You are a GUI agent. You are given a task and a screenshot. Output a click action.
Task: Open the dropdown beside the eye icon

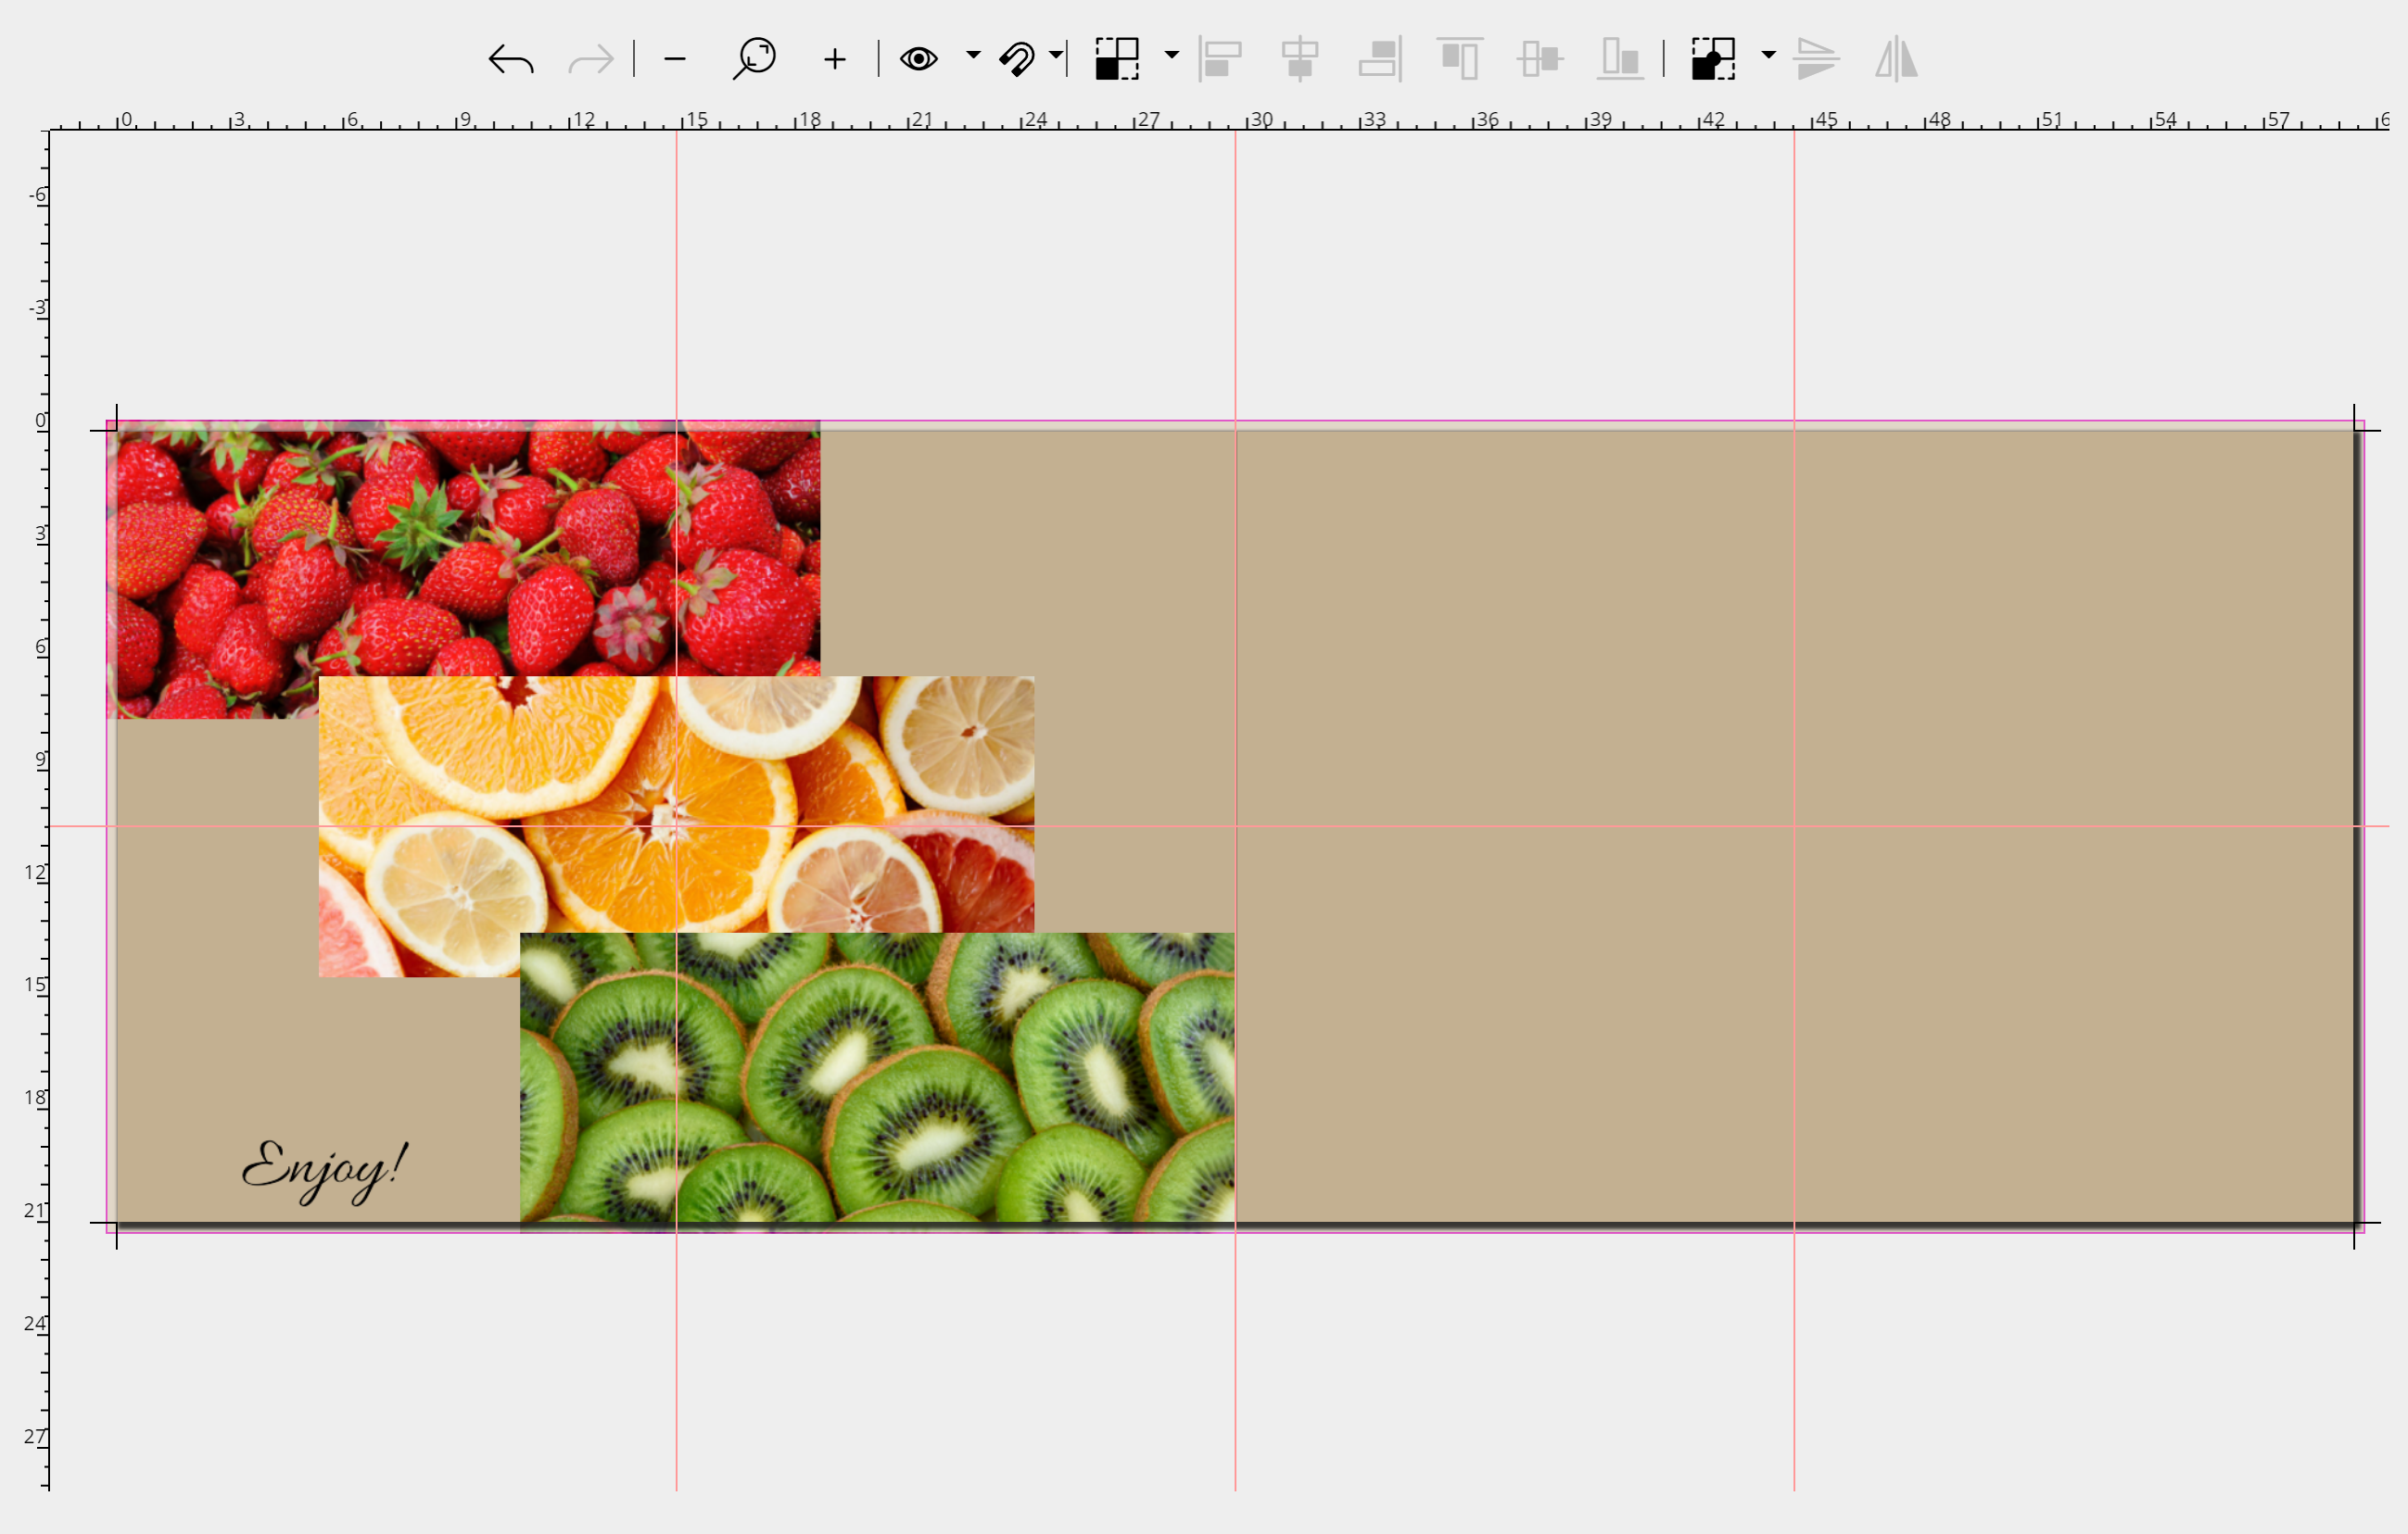tap(973, 55)
